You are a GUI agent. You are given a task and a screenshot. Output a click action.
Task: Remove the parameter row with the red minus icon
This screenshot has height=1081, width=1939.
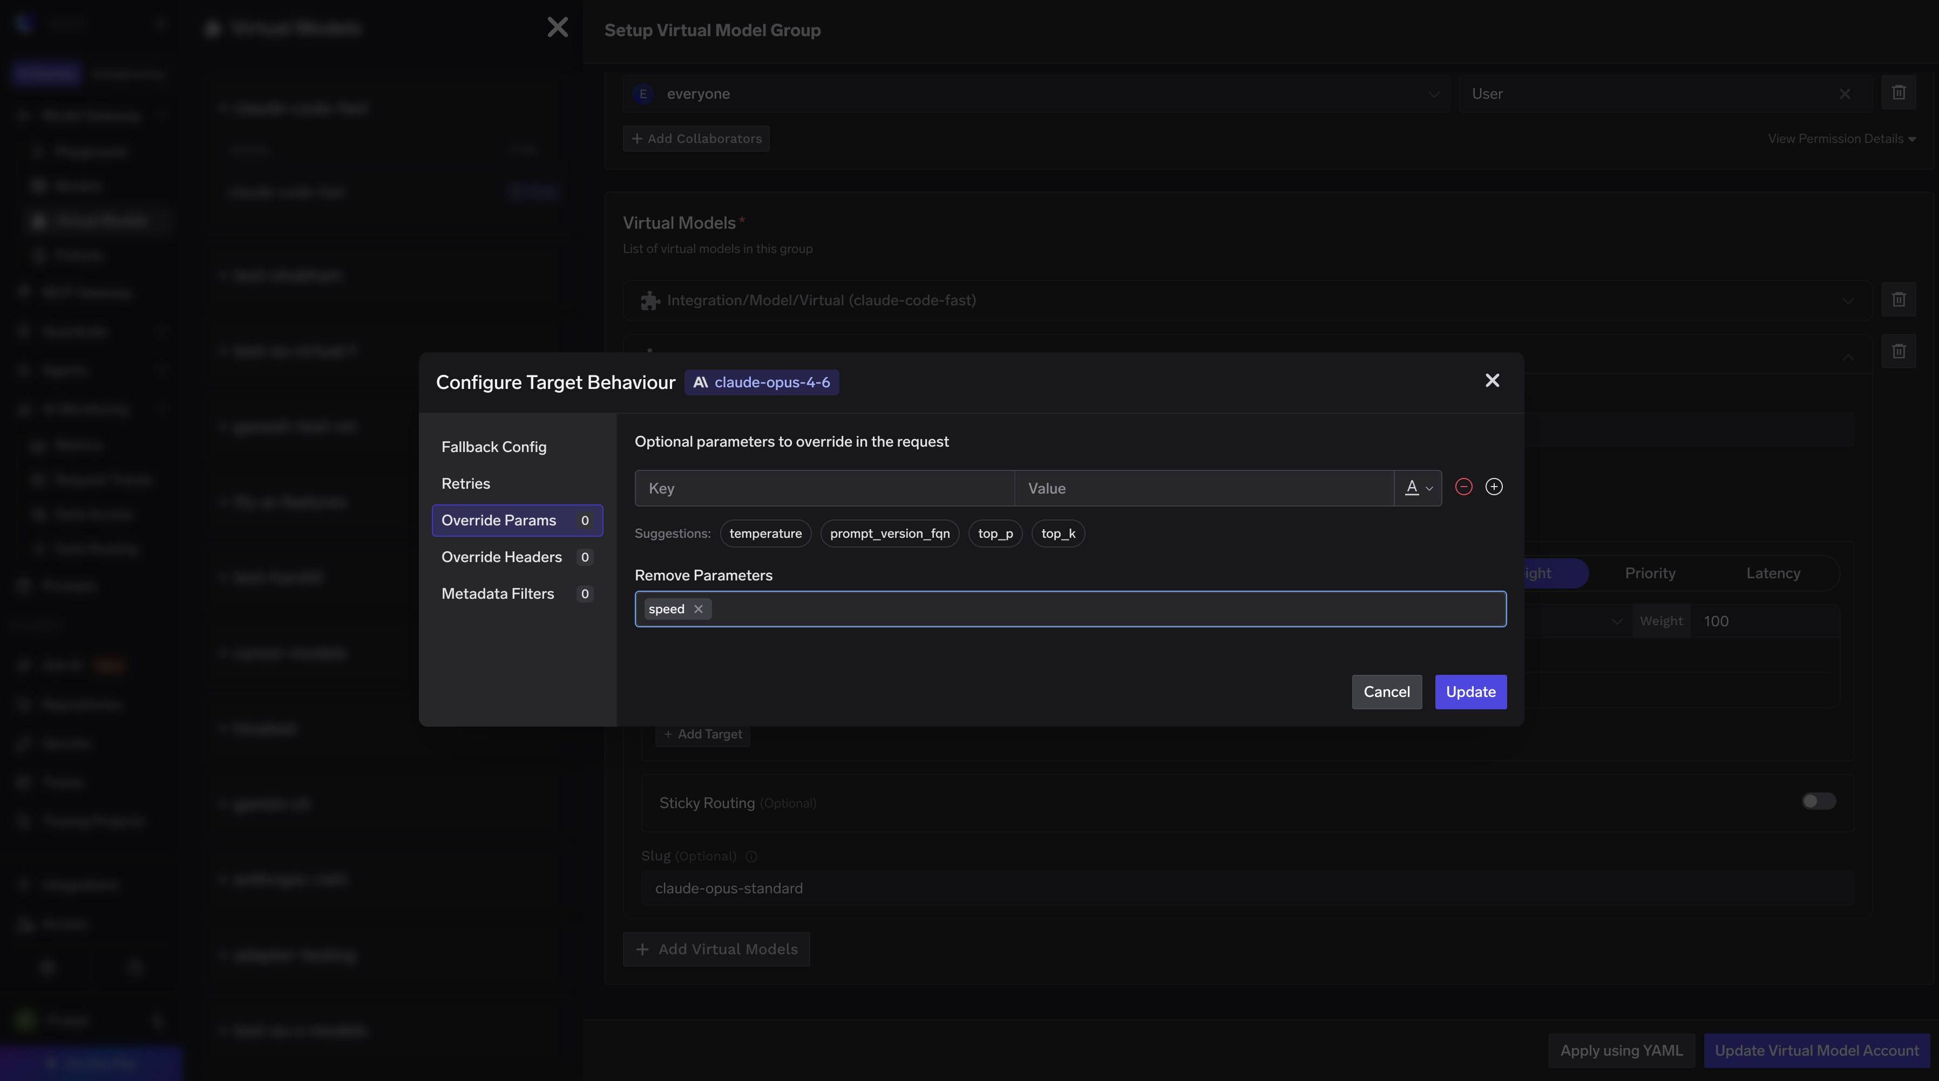[x=1463, y=487]
